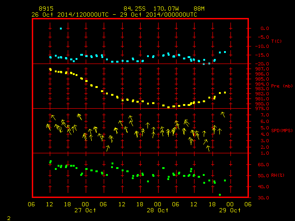
Task: Click the rightmost wind arrow near 7.0
Action: point(223,115)
